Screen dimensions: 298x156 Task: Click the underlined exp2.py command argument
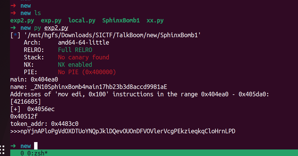(56, 28)
